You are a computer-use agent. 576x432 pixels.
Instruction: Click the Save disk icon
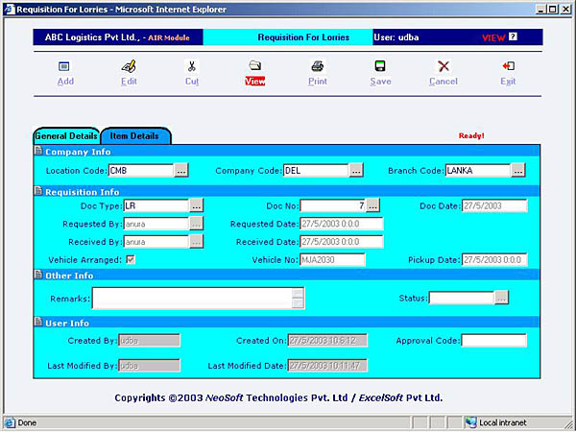pyautogui.click(x=380, y=67)
